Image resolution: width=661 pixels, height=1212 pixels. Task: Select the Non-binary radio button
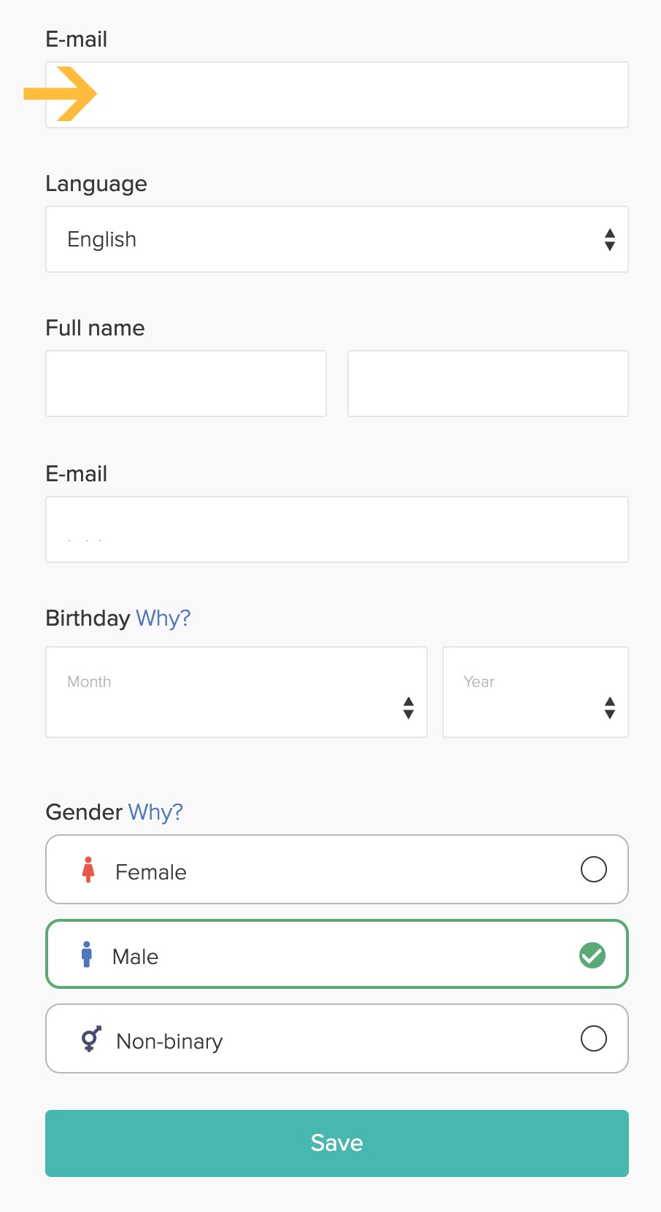594,1038
